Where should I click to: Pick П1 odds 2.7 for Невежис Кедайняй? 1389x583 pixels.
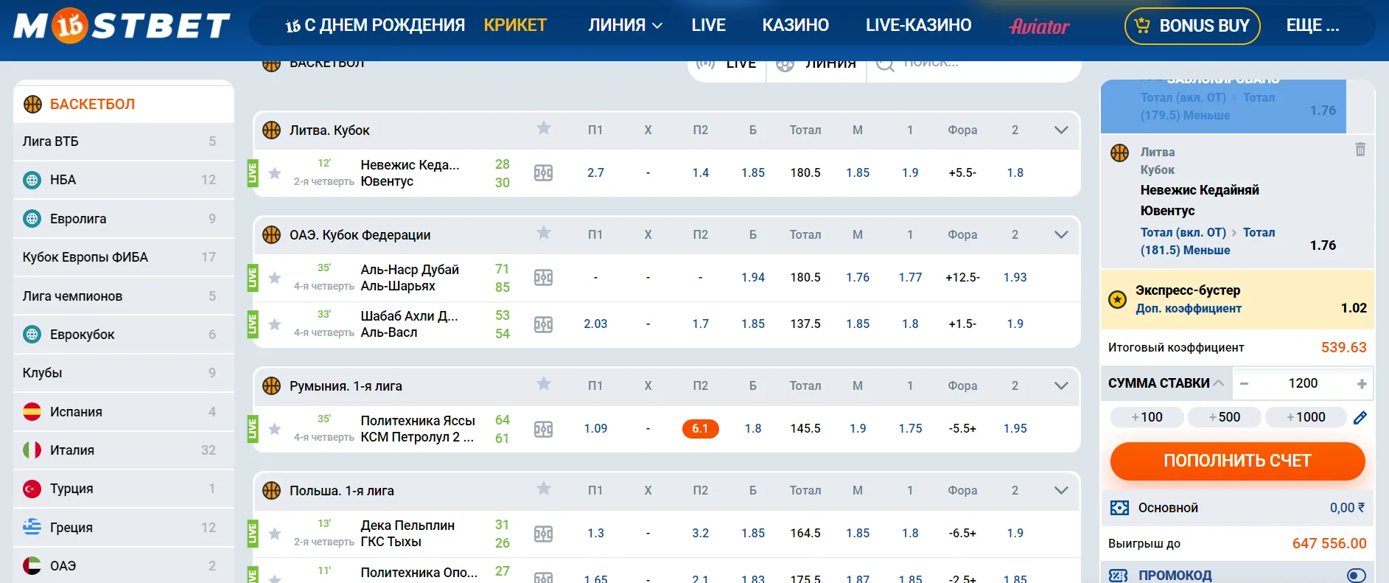[595, 173]
